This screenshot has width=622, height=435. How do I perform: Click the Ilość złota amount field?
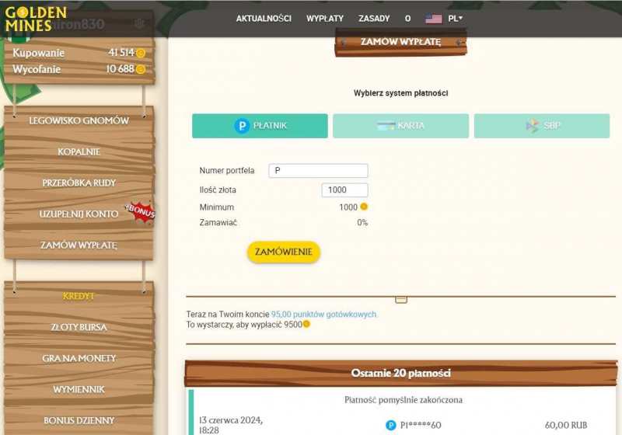pos(344,190)
